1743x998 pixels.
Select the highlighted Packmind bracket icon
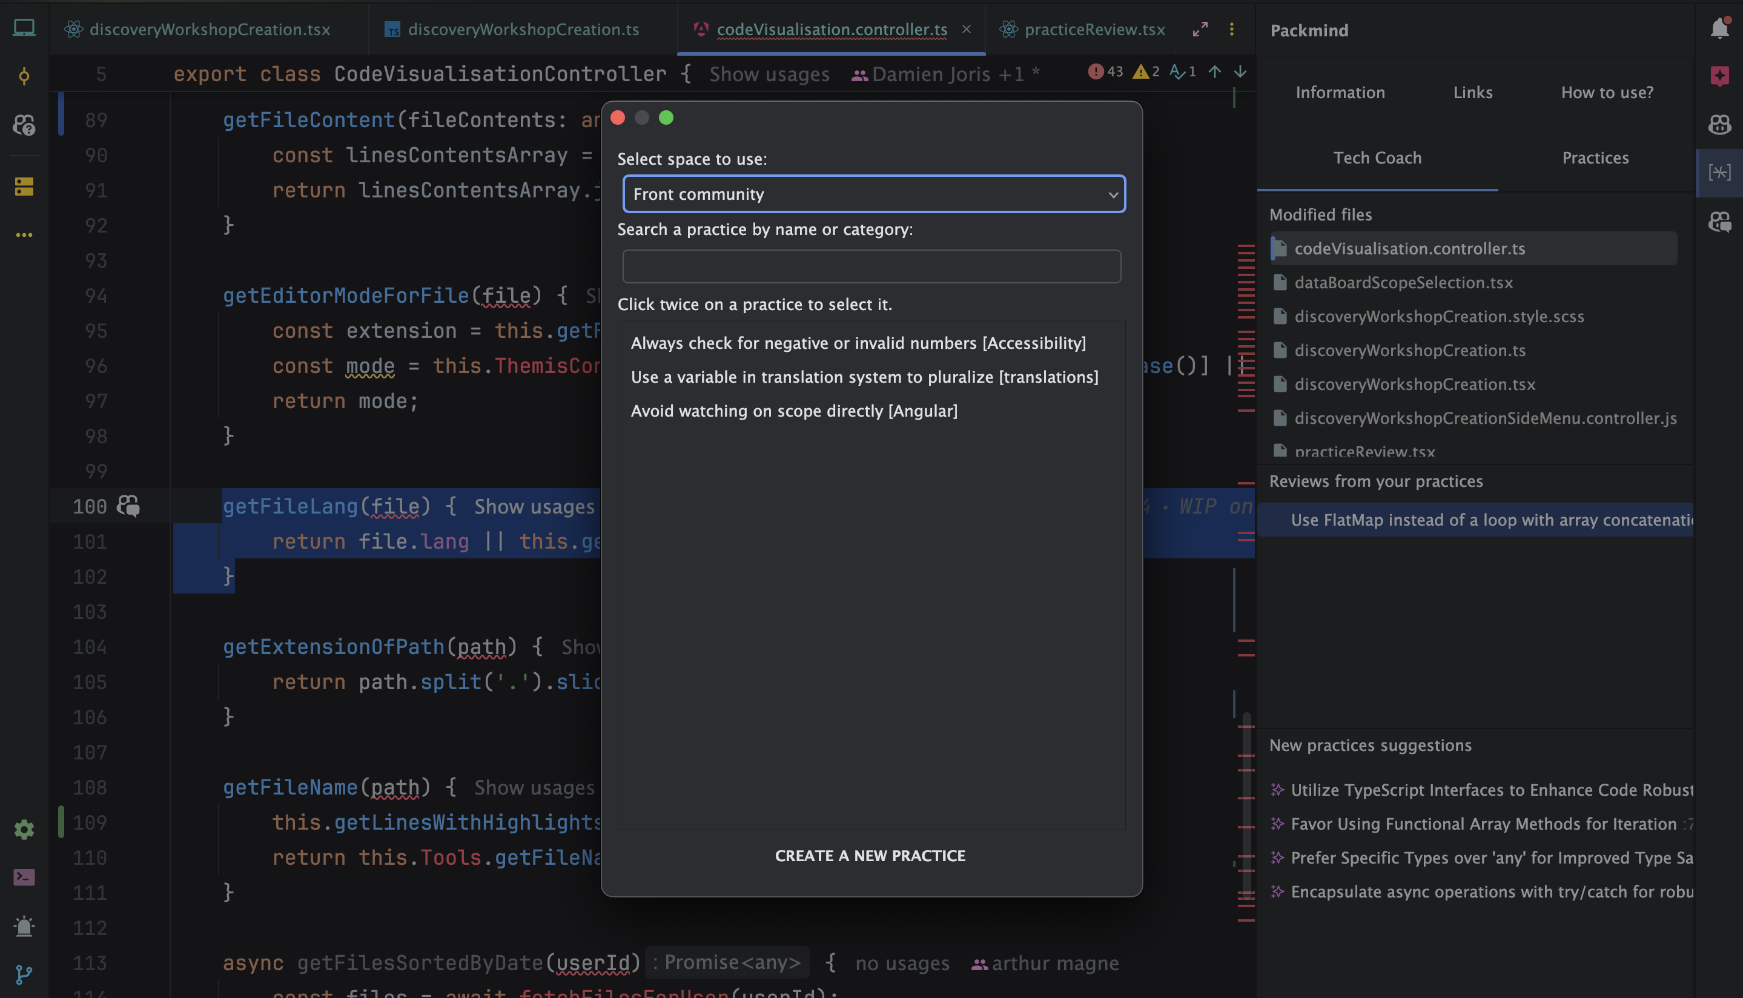(x=1720, y=173)
